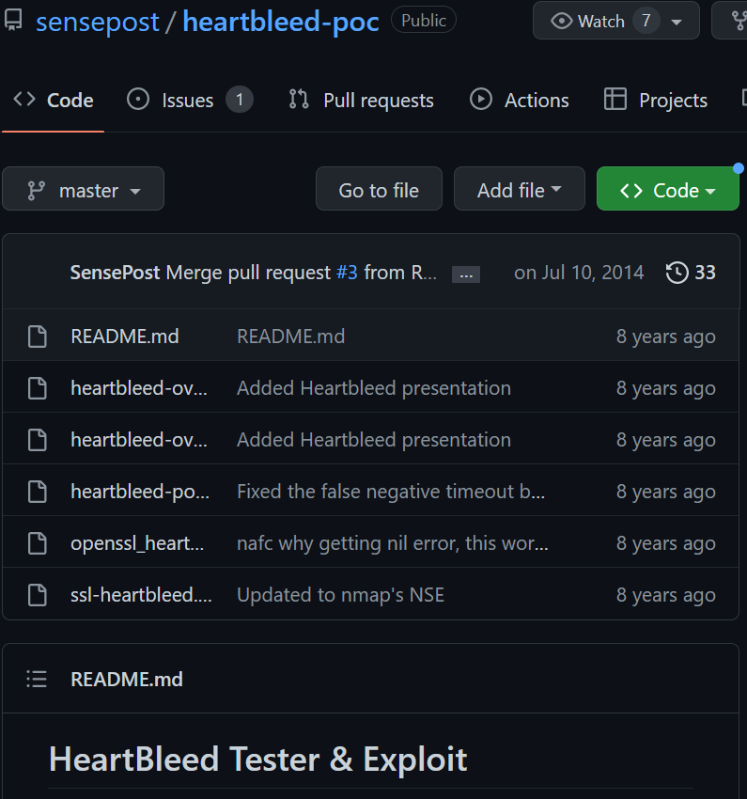Click the Go to file button
Screen dimensions: 747x799
tap(379, 189)
